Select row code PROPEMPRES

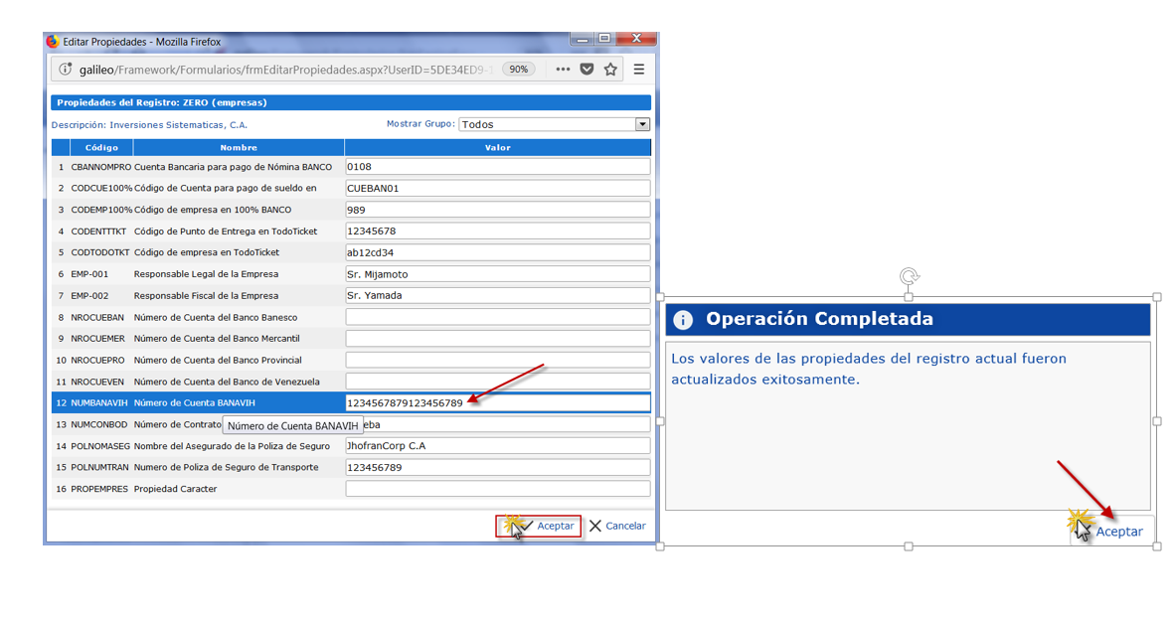tap(99, 489)
